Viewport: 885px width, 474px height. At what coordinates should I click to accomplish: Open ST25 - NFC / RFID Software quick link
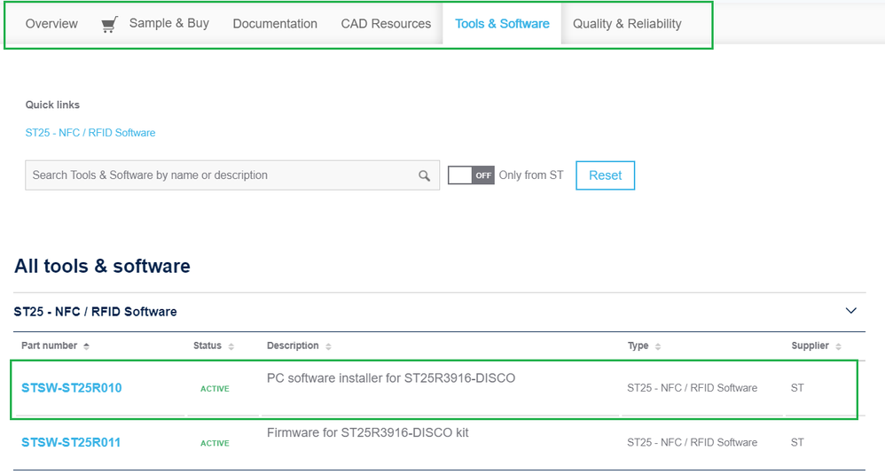pos(90,132)
